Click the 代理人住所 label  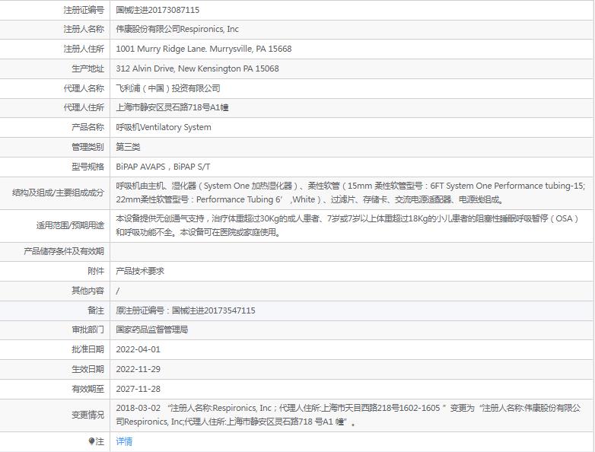tap(84, 107)
